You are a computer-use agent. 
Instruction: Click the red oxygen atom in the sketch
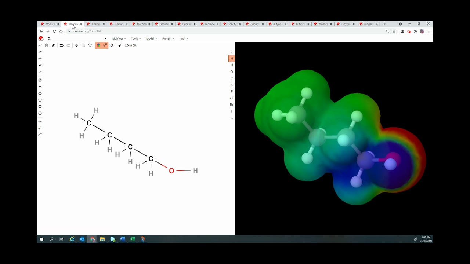pyautogui.click(x=171, y=170)
